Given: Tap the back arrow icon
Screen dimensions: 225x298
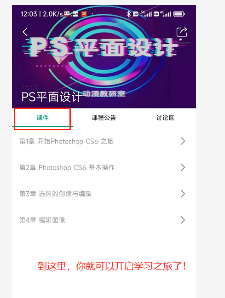Looking at the screenshot, I should [25, 32].
